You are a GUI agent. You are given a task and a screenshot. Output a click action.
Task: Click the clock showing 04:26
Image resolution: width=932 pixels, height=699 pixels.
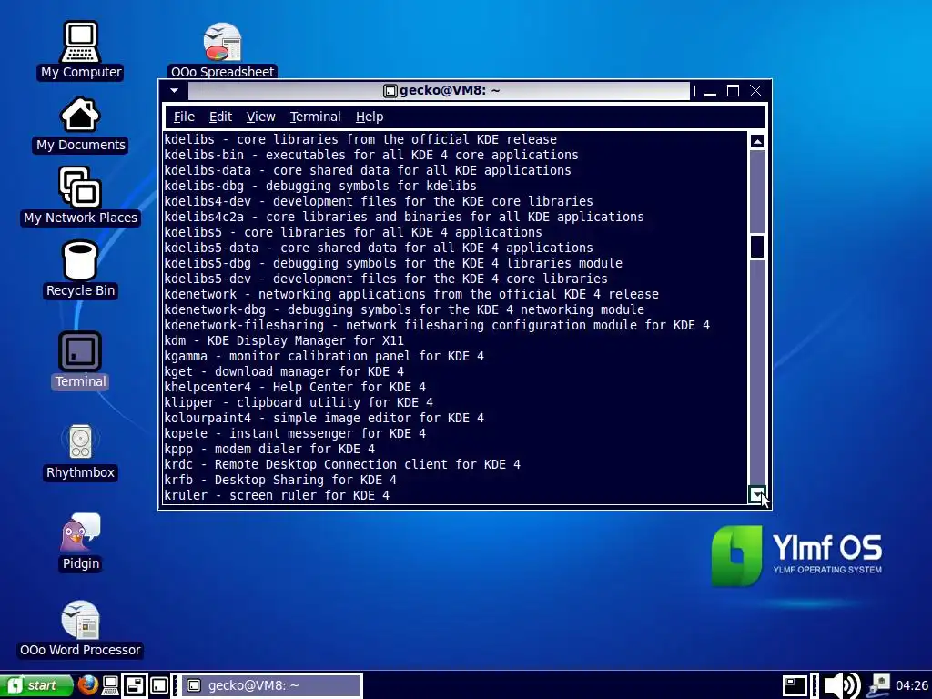point(912,685)
